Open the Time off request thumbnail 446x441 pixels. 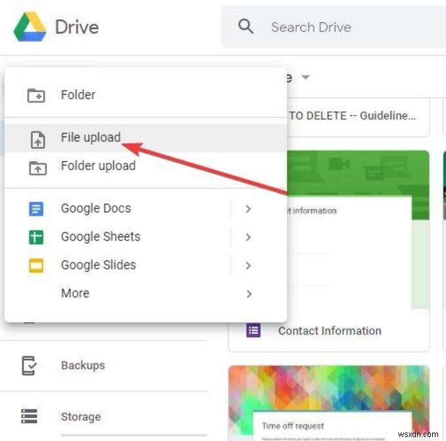(329, 403)
